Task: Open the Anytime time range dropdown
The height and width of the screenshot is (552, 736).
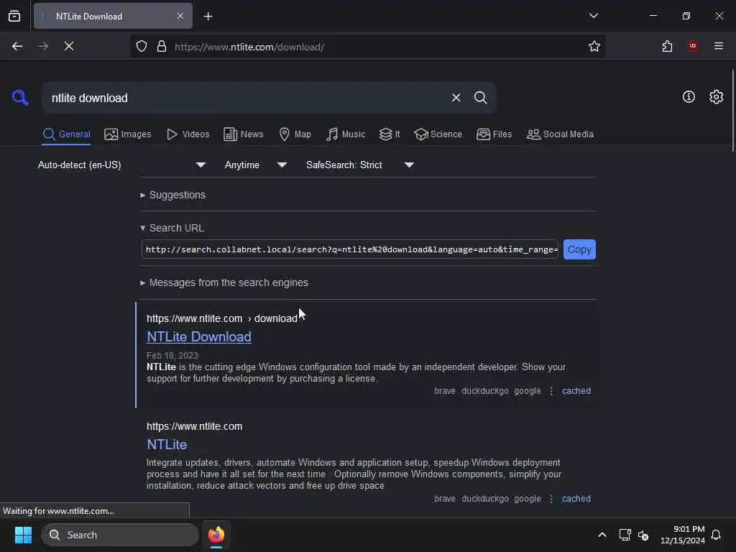Action: (255, 165)
